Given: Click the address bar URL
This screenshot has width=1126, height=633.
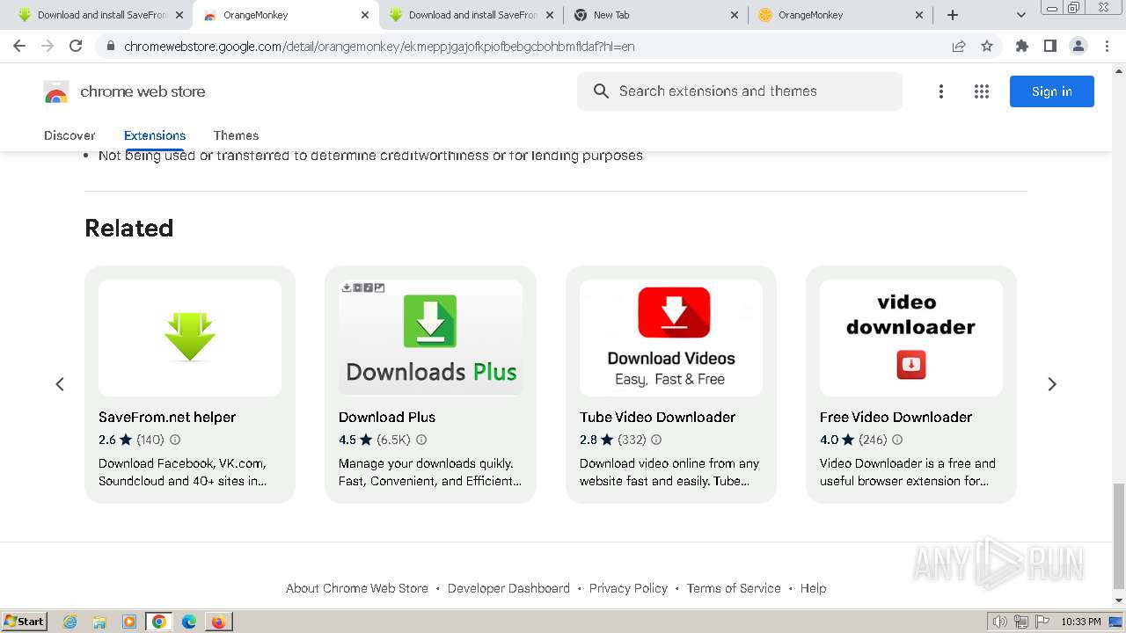Looking at the screenshot, I should coord(378,46).
